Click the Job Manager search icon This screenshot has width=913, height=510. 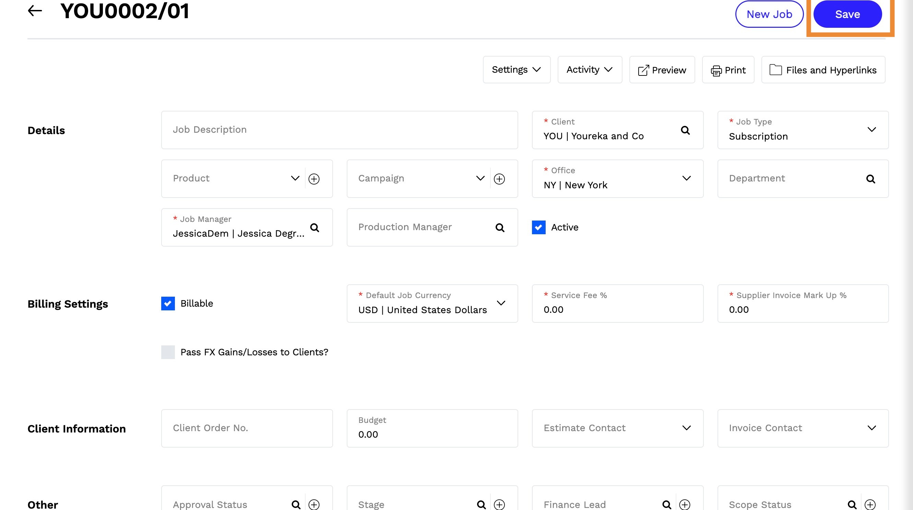[315, 227]
